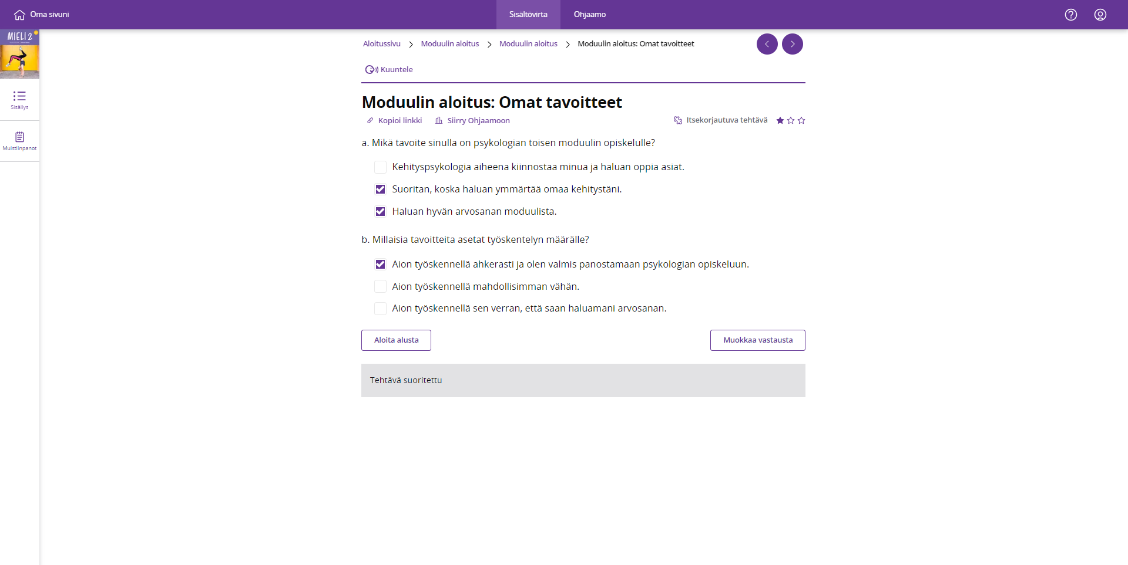
Task: Open the Sisällys table of contents
Action: pos(19,100)
